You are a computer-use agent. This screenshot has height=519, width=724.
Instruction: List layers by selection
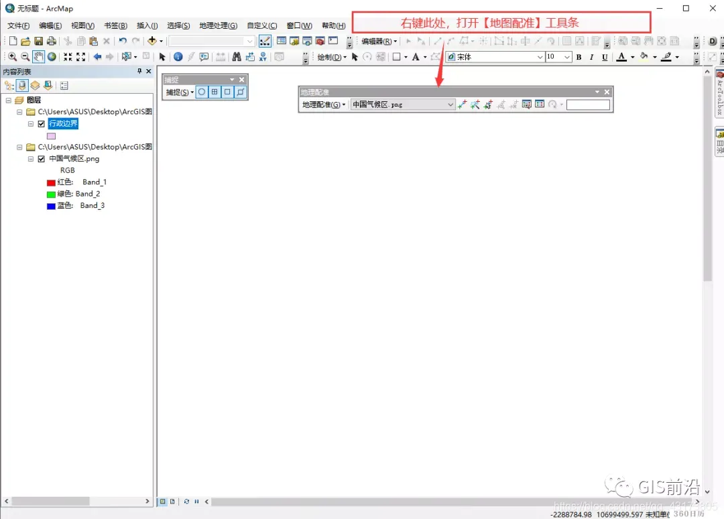tap(48, 85)
